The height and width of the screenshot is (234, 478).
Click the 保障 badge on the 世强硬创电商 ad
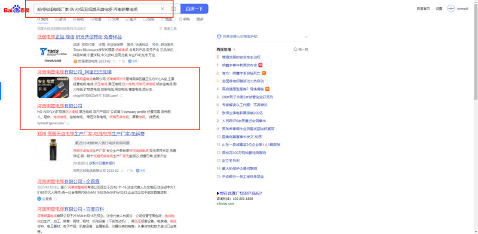[133, 61]
